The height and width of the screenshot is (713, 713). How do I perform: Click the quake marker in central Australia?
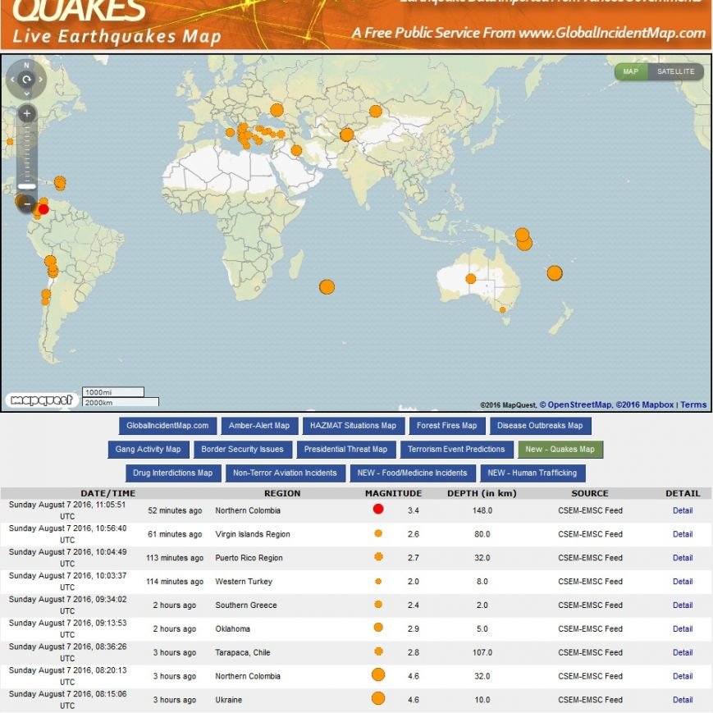(471, 278)
